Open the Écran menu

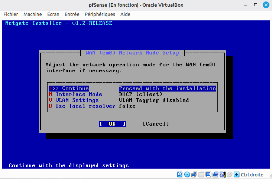[53, 14]
